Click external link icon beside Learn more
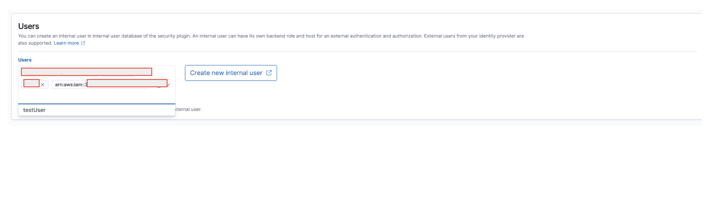711x205 pixels. (x=83, y=43)
